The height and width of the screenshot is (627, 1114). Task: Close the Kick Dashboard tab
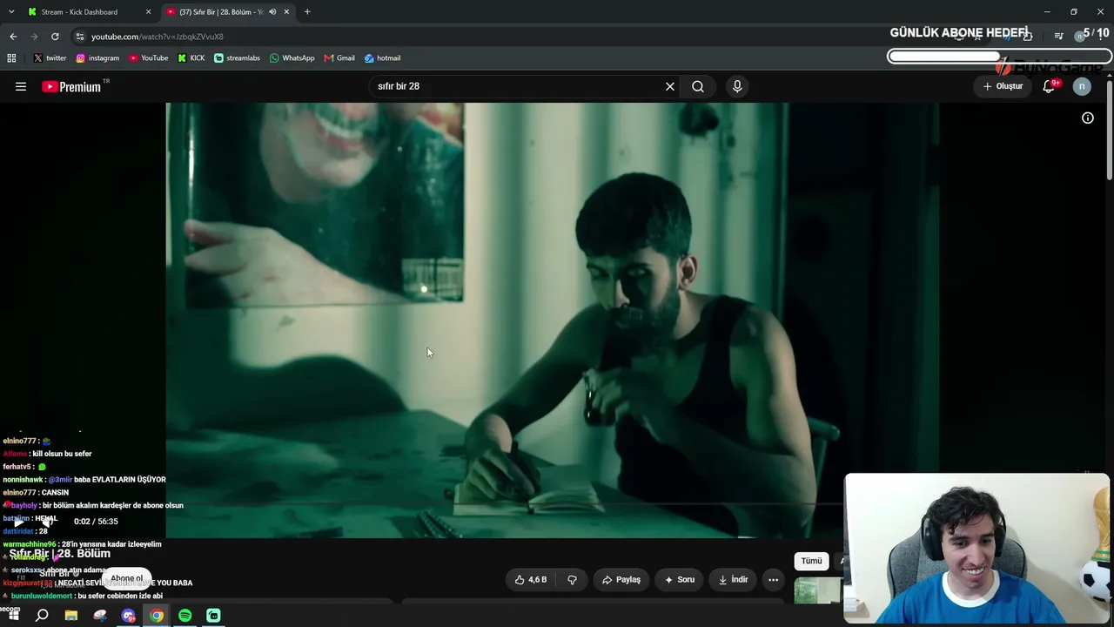point(148,12)
